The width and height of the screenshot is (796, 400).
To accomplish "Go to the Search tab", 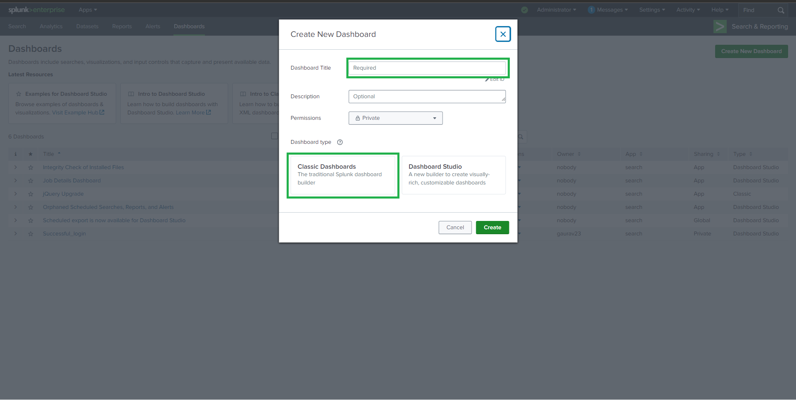I will coord(17,27).
